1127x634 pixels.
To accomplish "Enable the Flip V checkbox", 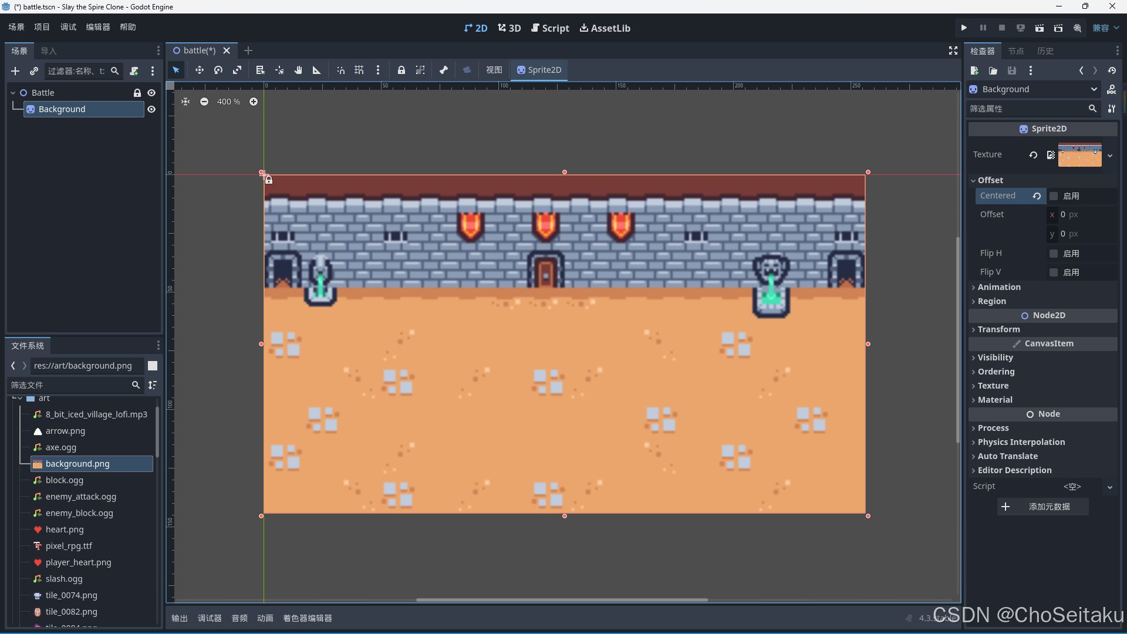I will coord(1054,272).
